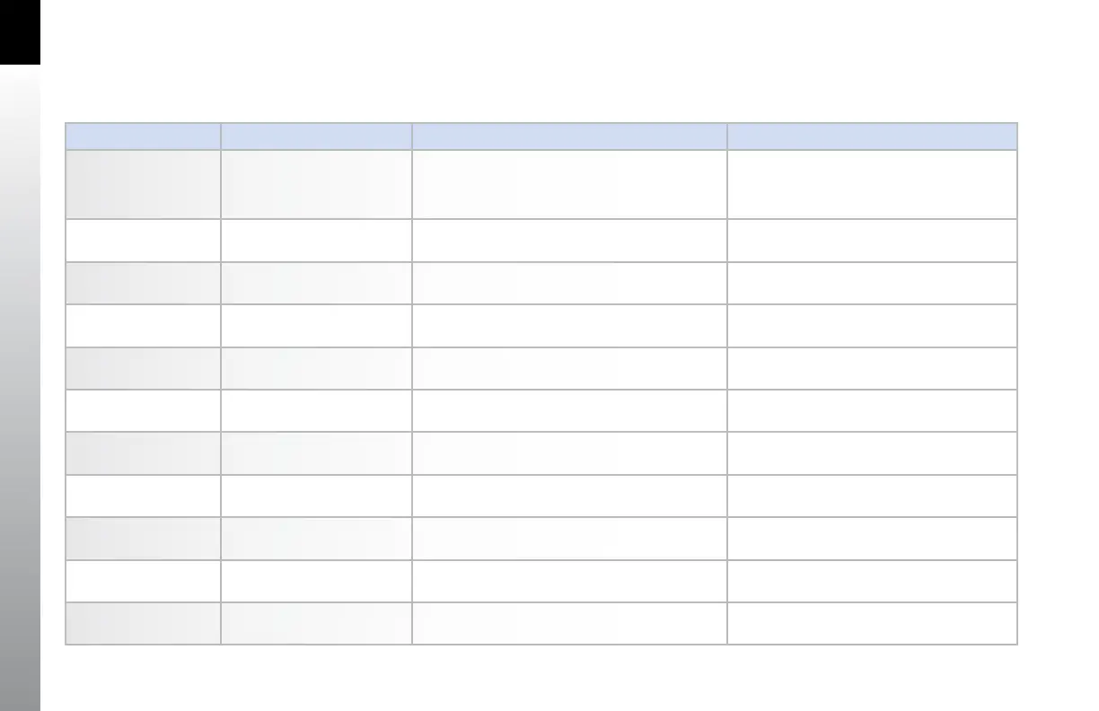Select the last row's fourth column cell

coord(872,623)
